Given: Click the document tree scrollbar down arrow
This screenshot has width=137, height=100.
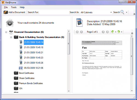Looking at the screenshot, I should pyautogui.click(x=69, y=91).
